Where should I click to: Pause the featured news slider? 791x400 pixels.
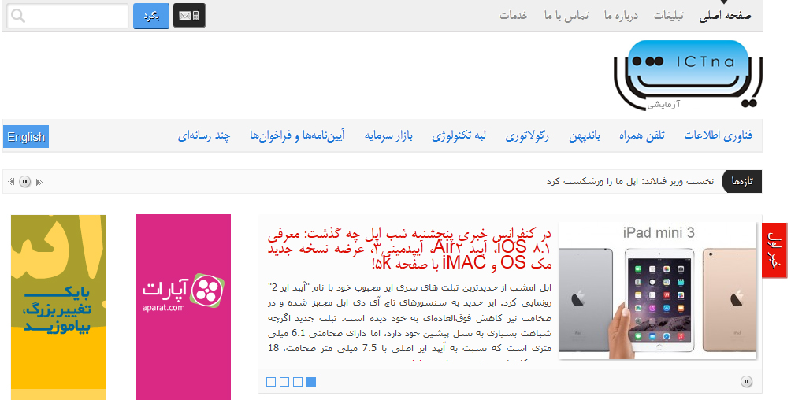point(747,382)
